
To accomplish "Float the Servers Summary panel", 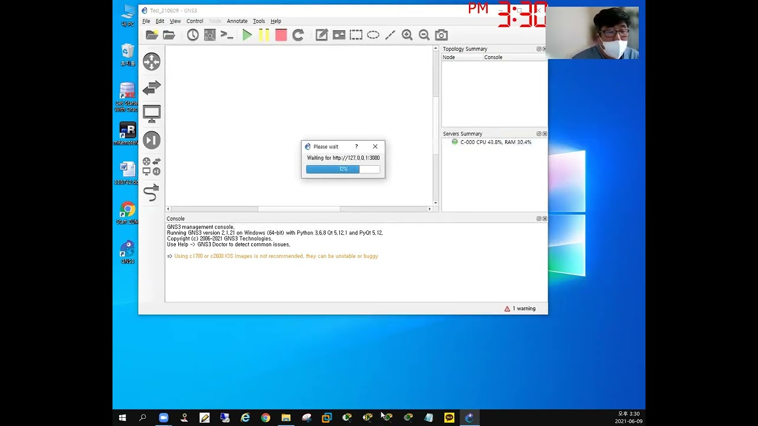I will (x=539, y=134).
